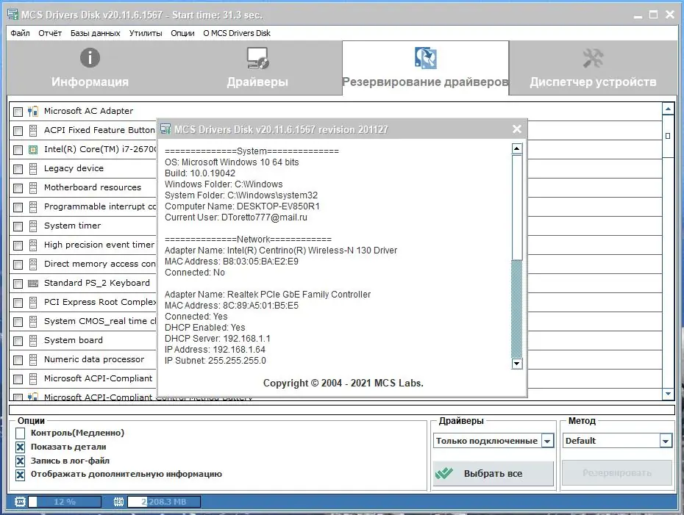
Task: Click the Intel Core i7 processor icon
Action: 32,149
